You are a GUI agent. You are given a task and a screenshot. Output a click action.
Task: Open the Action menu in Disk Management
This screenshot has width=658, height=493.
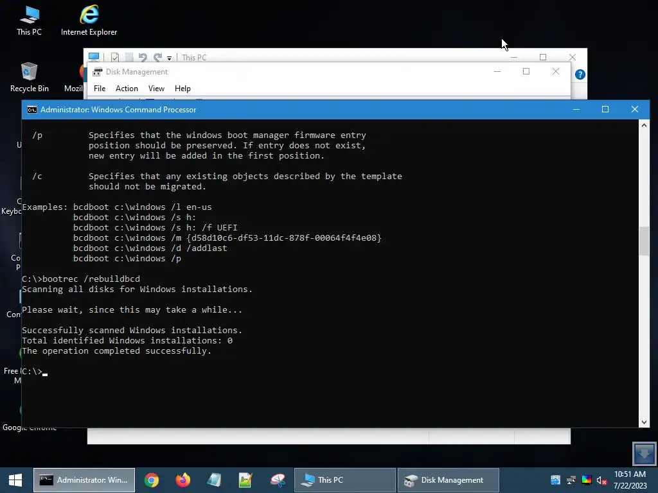(127, 89)
